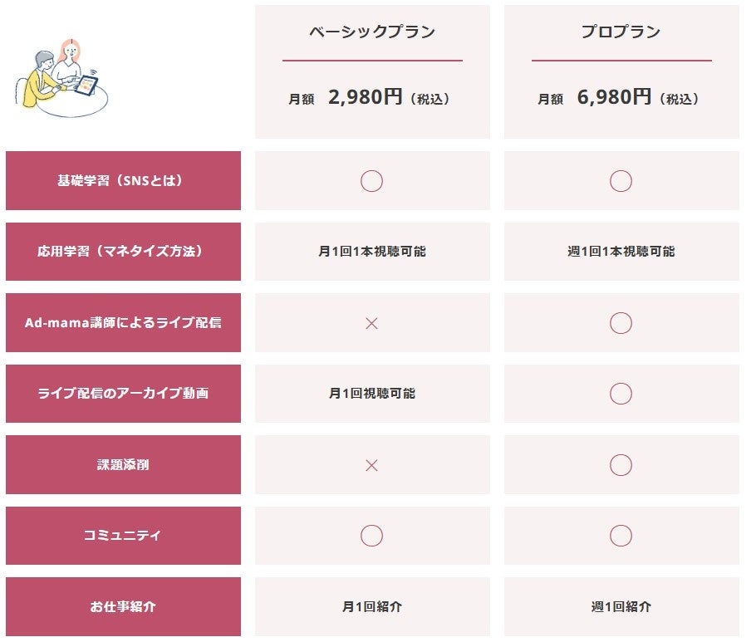Click the お仕事紹介 row label

click(x=123, y=606)
